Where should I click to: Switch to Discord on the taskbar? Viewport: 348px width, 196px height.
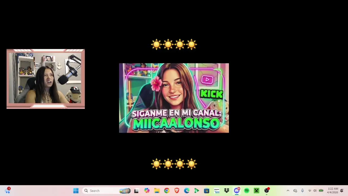coord(237,191)
